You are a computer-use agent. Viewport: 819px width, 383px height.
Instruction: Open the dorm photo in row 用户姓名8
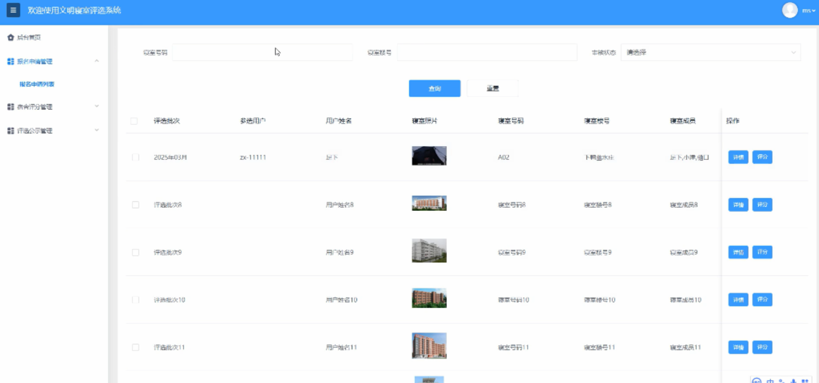[x=429, y=203]
